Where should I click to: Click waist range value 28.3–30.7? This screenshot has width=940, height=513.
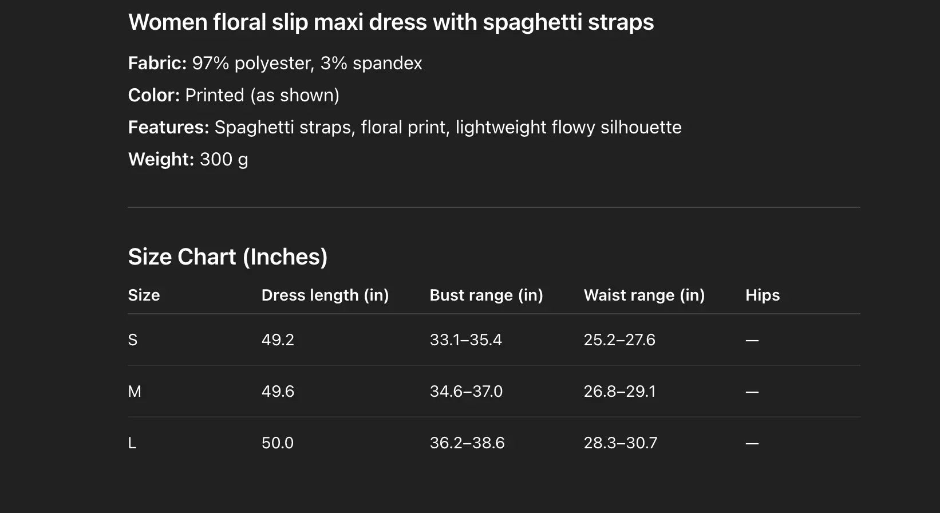tap(621, 443)
